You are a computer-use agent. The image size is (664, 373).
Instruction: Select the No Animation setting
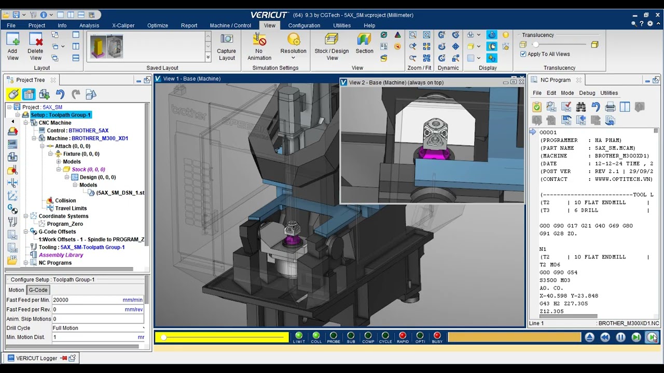(x=259, y=47)
